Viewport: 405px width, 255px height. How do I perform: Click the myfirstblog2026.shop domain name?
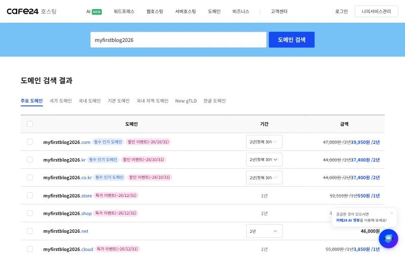point(67,214)
